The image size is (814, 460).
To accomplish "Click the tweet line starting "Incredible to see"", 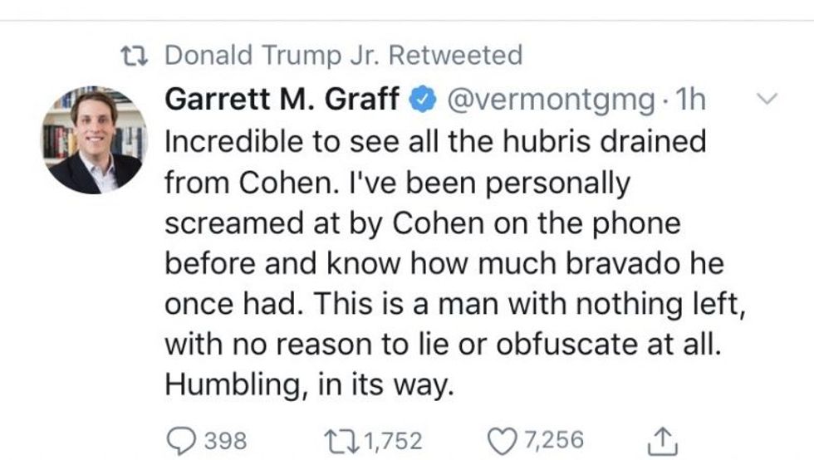I will point(435,141).
